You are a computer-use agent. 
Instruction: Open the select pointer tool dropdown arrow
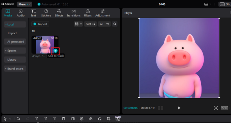point(10,119)
